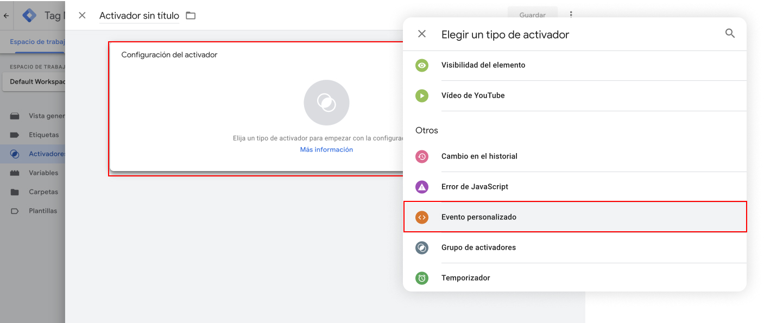Screen dimensions: 764x323
Task: Select Evento personalizado trigger type
Action: (x=575, y=217)
